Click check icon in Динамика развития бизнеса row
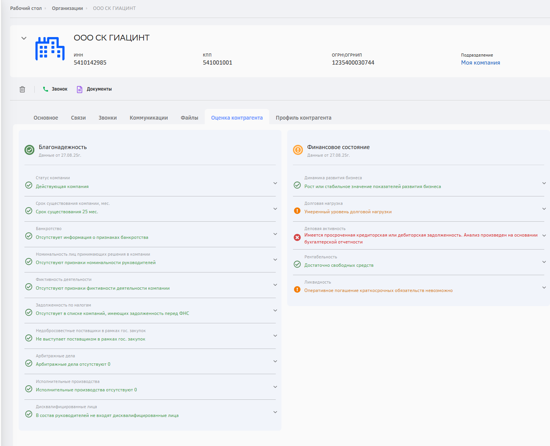Screen dimensions: 550x446 pyautogui.click(x=297, y=185)
